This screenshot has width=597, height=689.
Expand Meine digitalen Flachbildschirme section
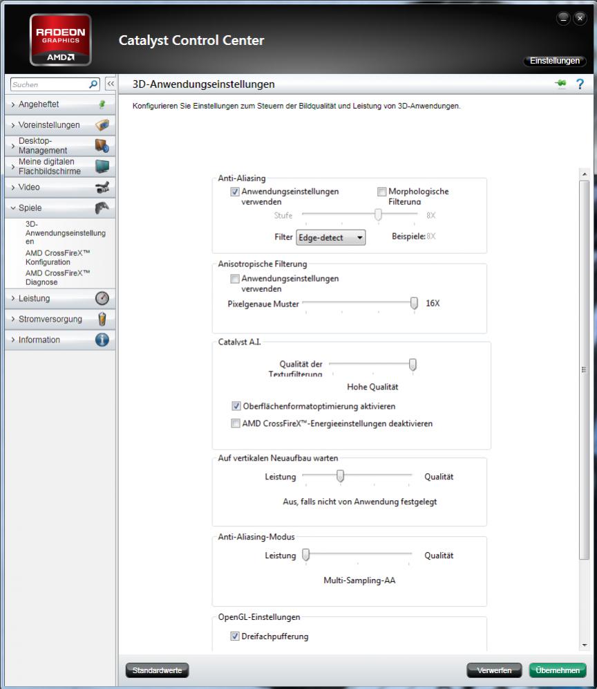point(60,166)
